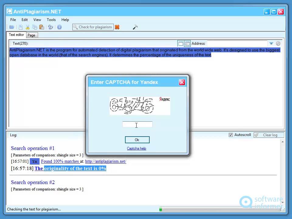Select the plain view layout icon

tap(181, 43)
